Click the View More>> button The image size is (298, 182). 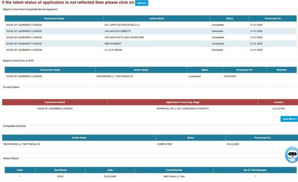[x=289, y=119]
